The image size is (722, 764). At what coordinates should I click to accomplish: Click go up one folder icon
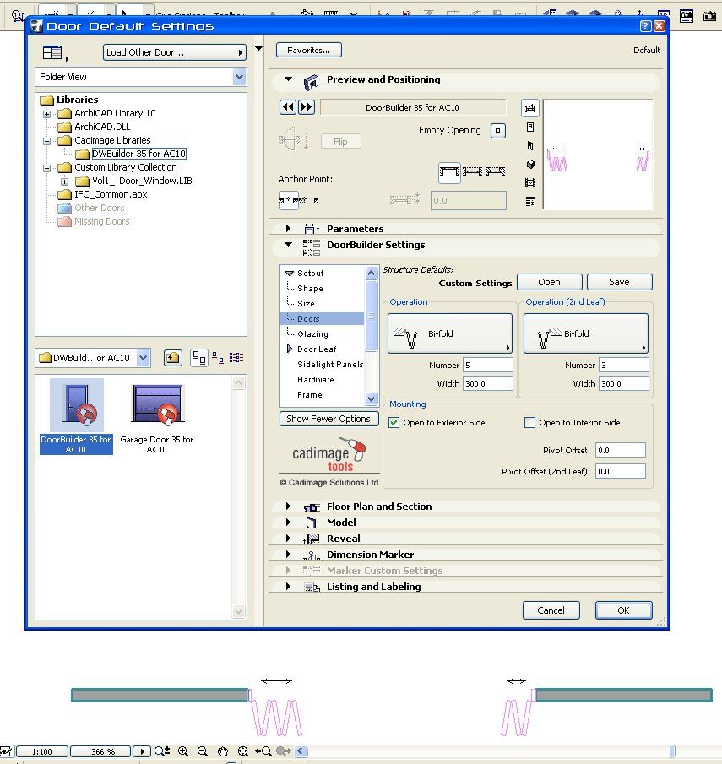(x=172, y=358)
